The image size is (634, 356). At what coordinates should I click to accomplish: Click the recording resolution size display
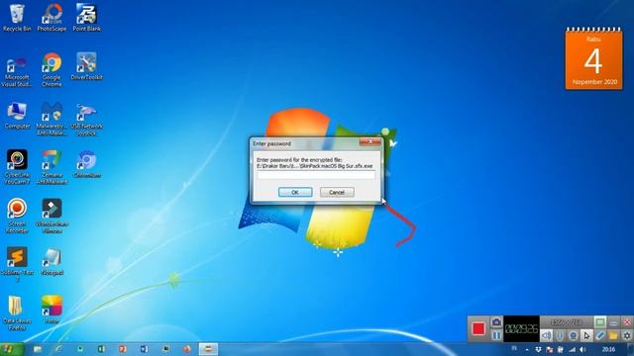[566, 322]
